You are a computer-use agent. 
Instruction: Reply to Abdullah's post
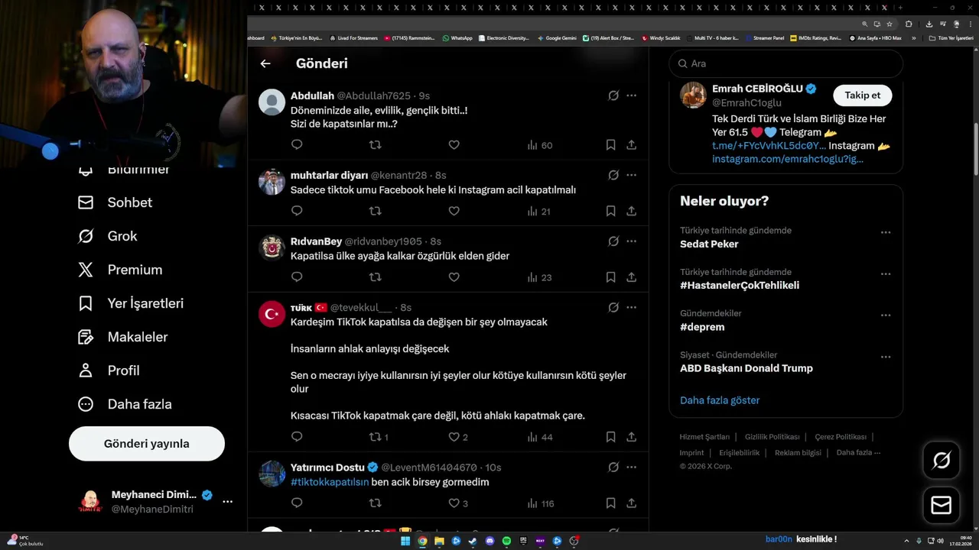click(297, 144)
